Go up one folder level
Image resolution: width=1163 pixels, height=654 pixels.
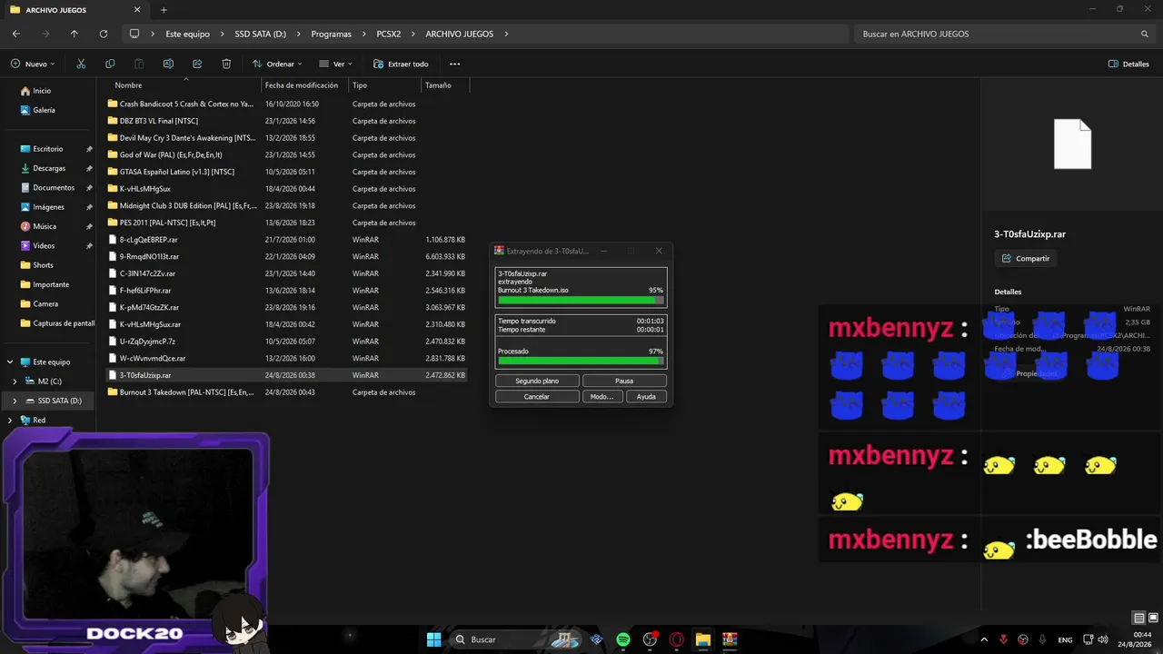pyautogui.click(x=75, y=34)
